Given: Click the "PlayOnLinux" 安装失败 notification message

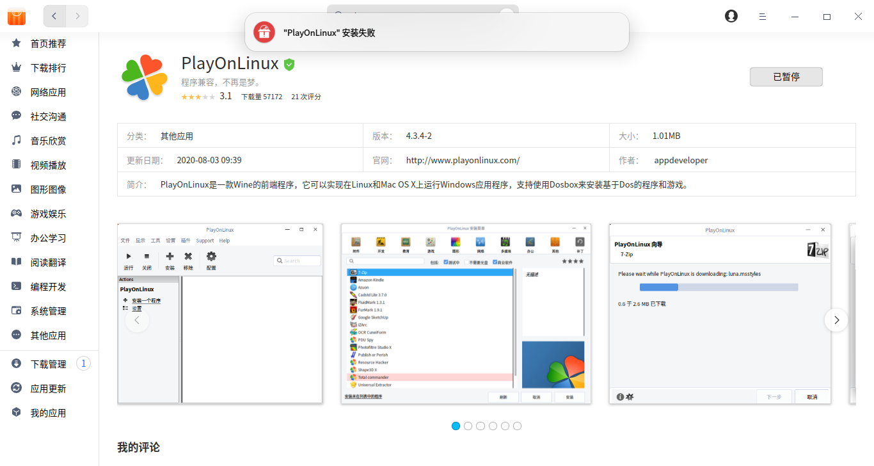Looking at the screenshot, I should pos(330,33).
